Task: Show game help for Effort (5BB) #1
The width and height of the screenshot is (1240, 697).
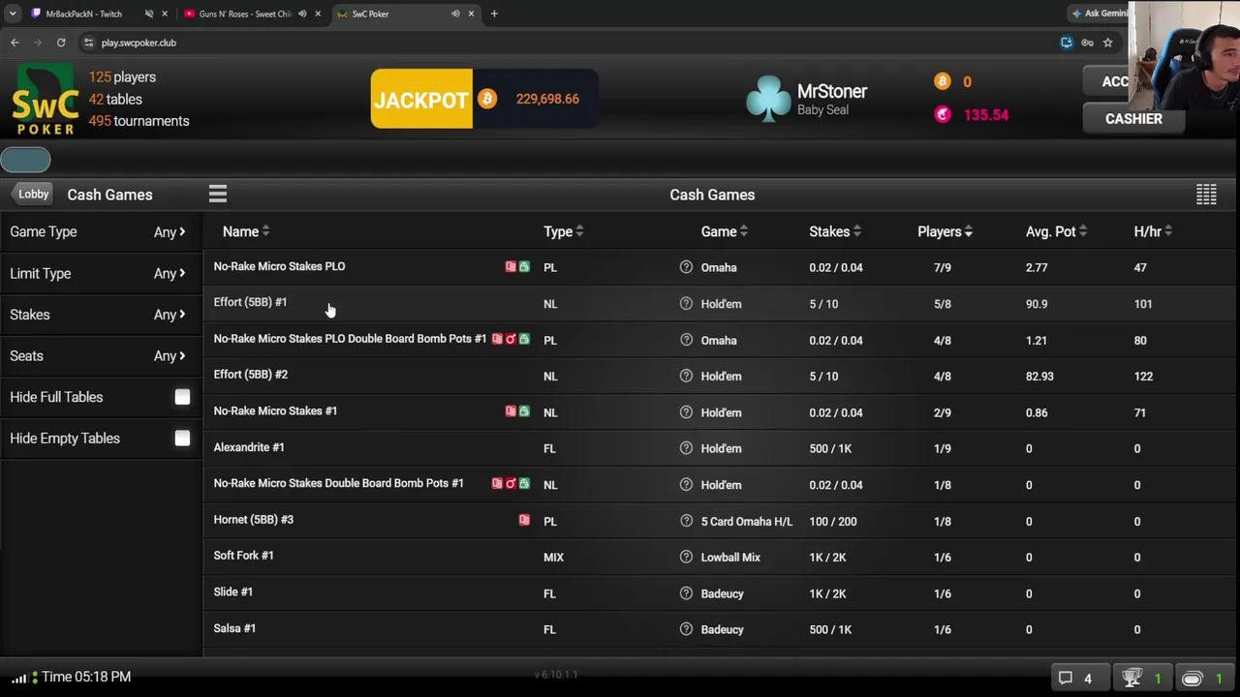Action: pyautogui.click(x=686, y=304)
